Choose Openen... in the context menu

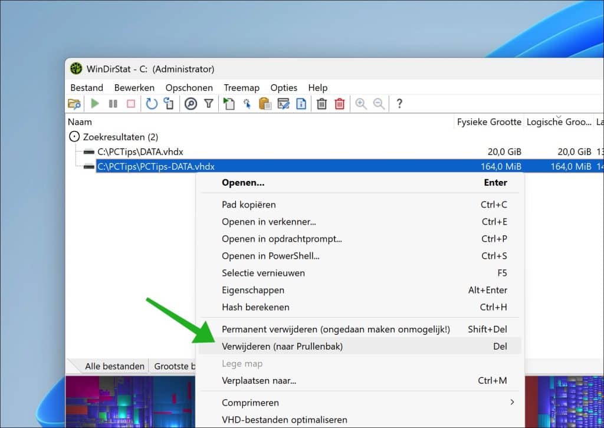(360, 182)
